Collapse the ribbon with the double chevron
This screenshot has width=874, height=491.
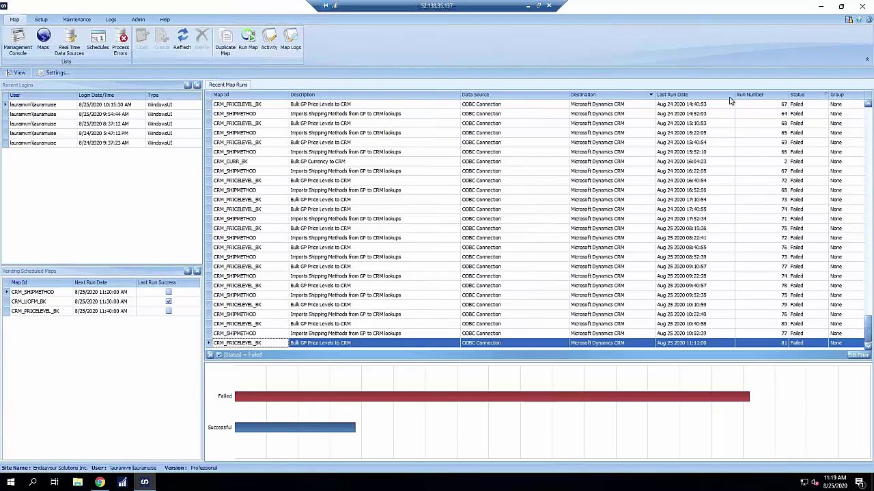coord(867,60)
